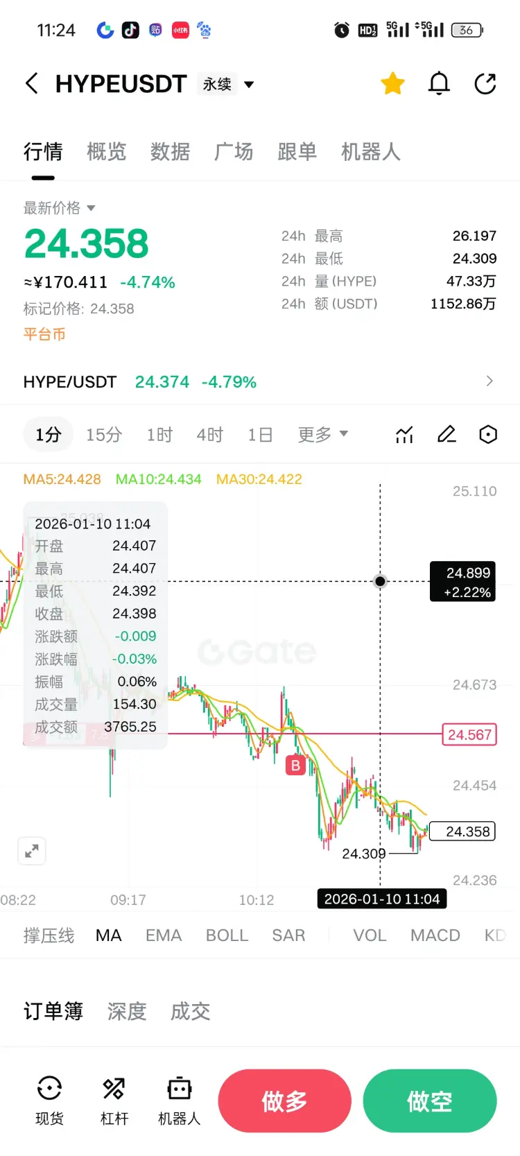
Task: Select the 4时 timeframe
Action: coord(210,435)
